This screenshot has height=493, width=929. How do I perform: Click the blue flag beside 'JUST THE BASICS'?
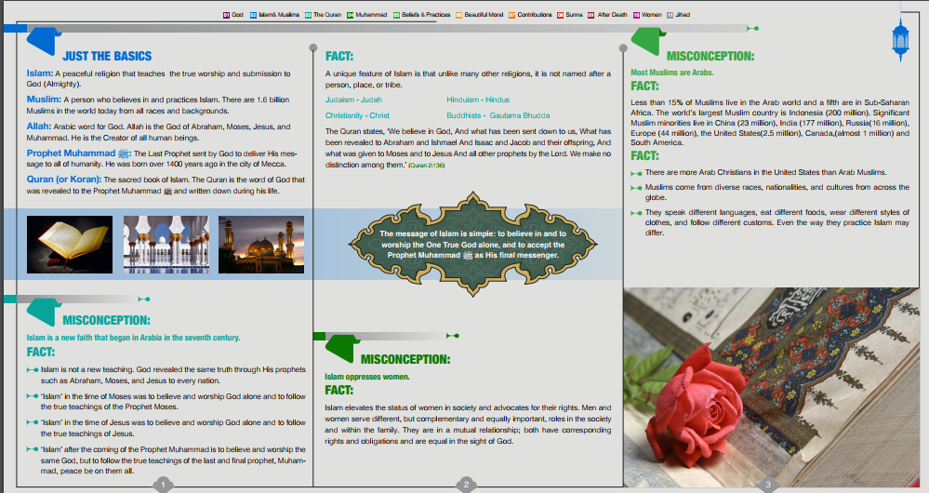(44, 42)
